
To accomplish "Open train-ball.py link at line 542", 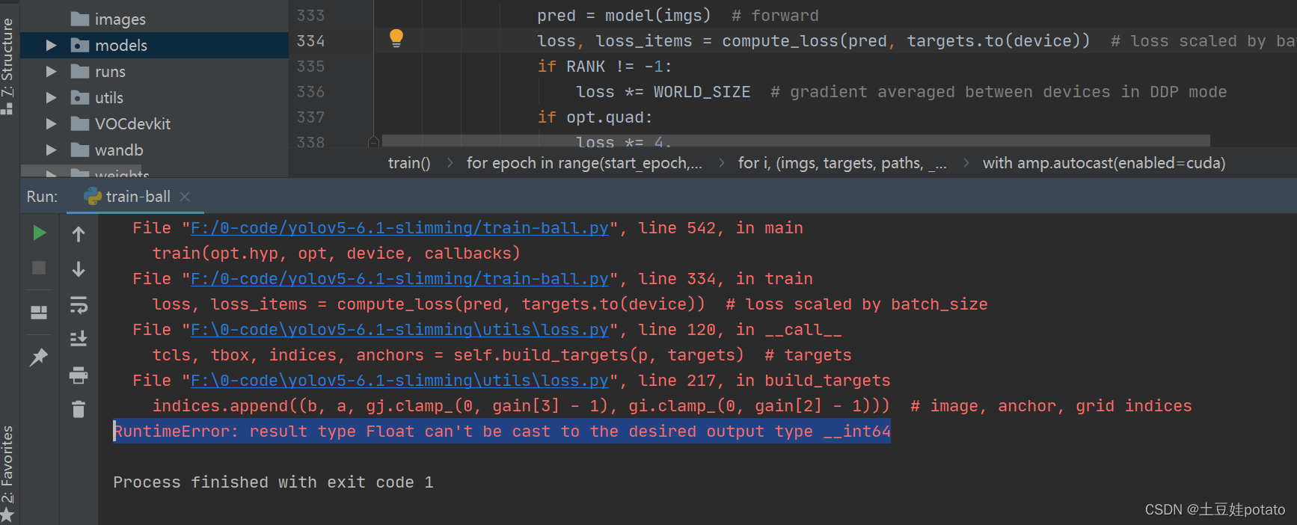I will tap(400, 228).
